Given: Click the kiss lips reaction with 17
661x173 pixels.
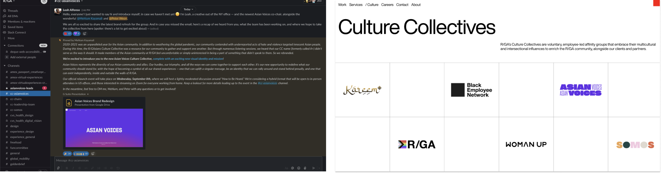Looking at the screenshot, I should coord(67,33).
